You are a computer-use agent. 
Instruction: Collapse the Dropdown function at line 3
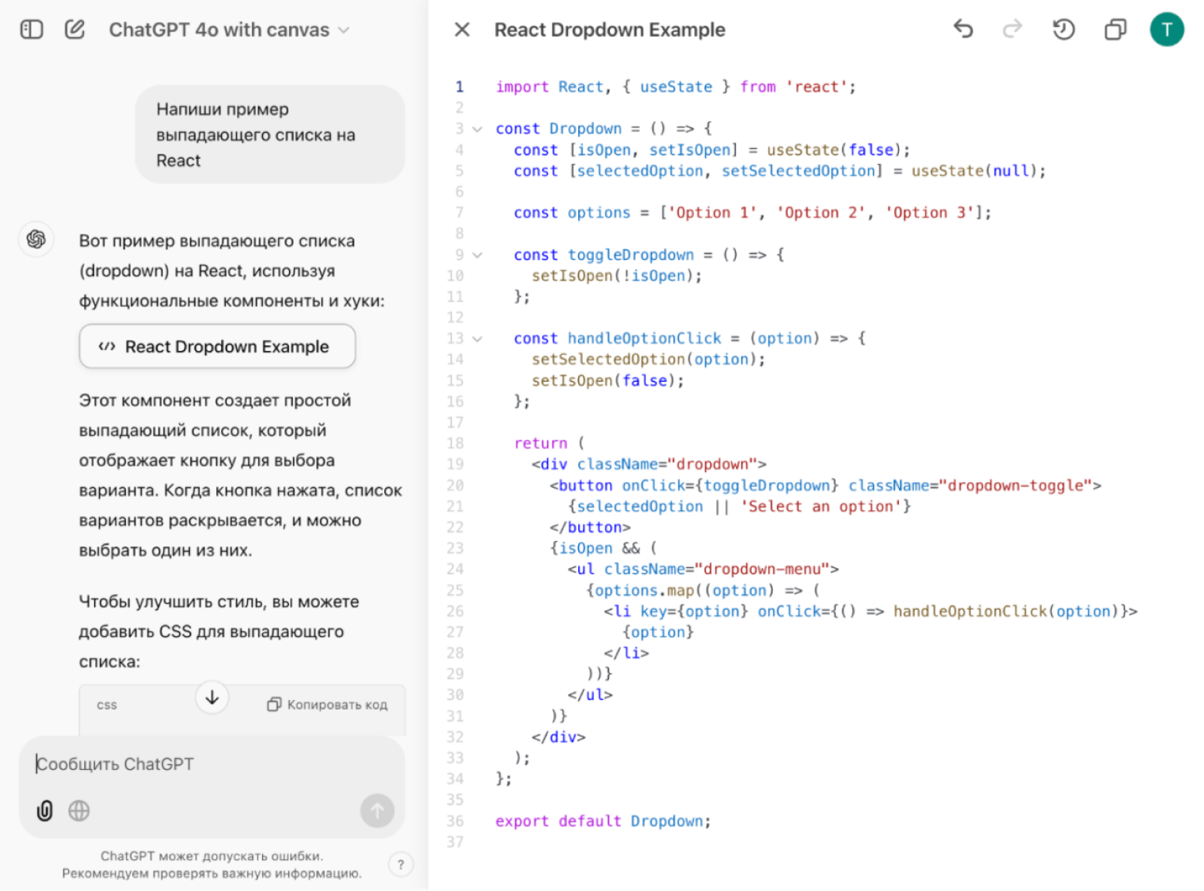tap(478, 129)
